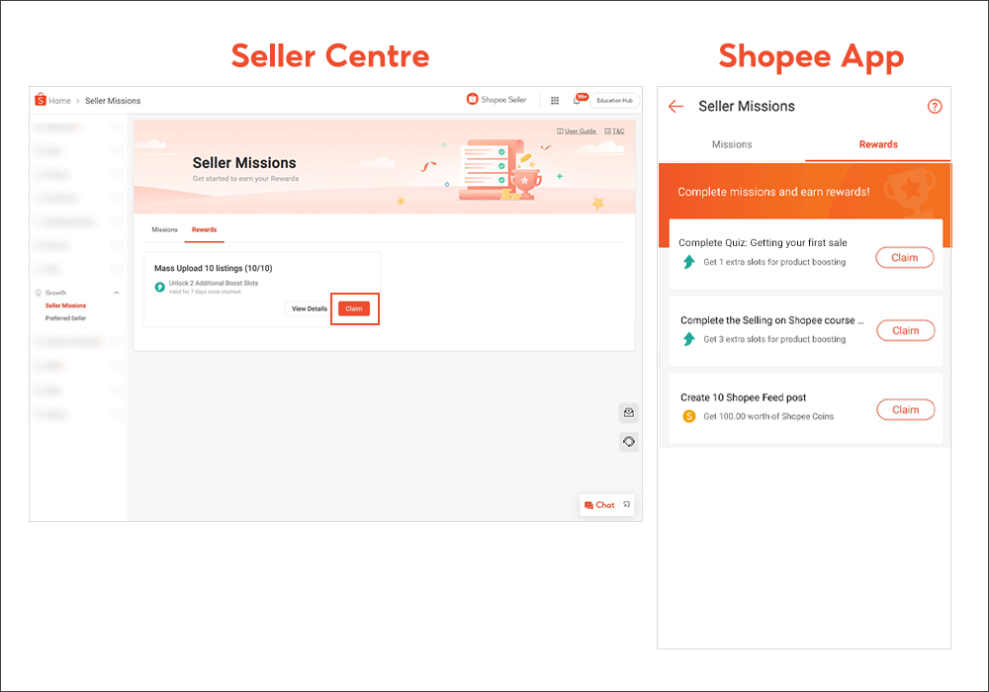This screenshot has width=989, height=692.
Task: Claim the Create 10 Shopee Feed post reward
Action: click(905, 409)
